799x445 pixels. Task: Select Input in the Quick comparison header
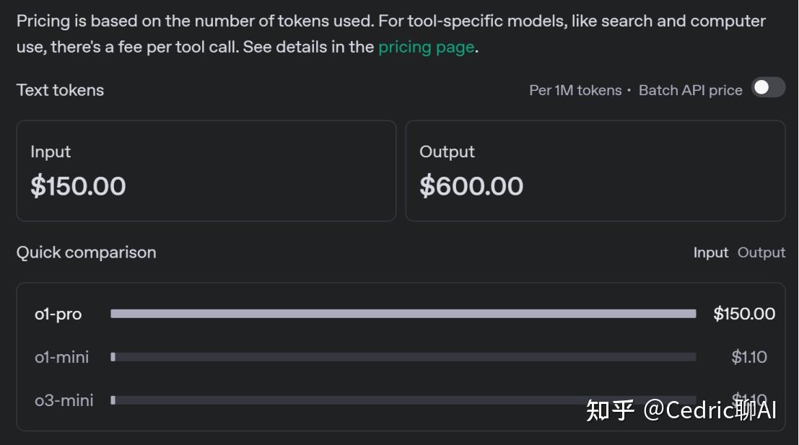[711, 252]
